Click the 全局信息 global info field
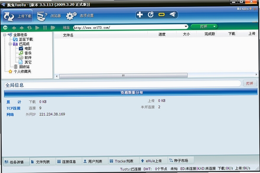 pos(122,85)
